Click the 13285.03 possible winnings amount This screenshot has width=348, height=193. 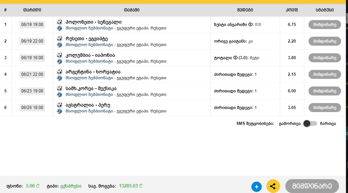tap(131, 186)
